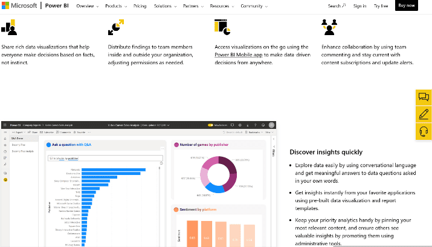Click the Microsoft logo

pyautogui.click(x=19, y=5)
